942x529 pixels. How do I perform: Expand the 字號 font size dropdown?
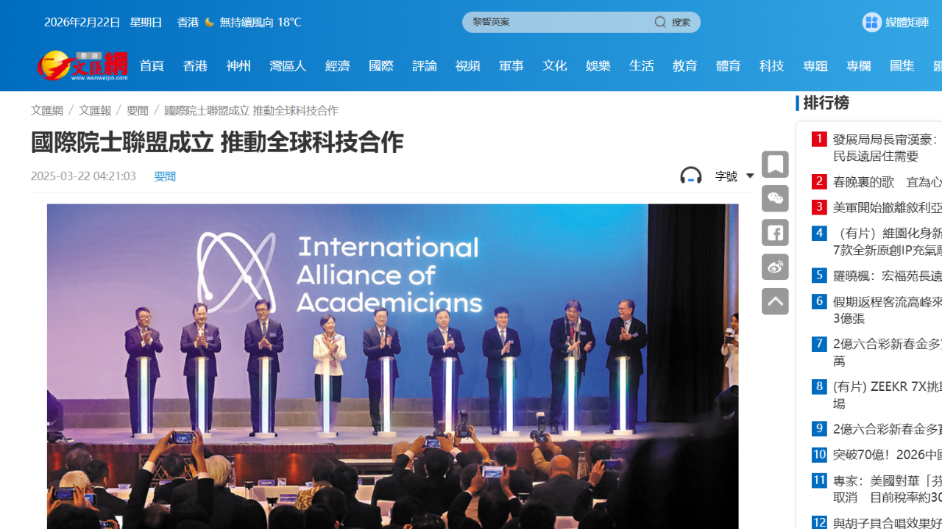point(734,176)
